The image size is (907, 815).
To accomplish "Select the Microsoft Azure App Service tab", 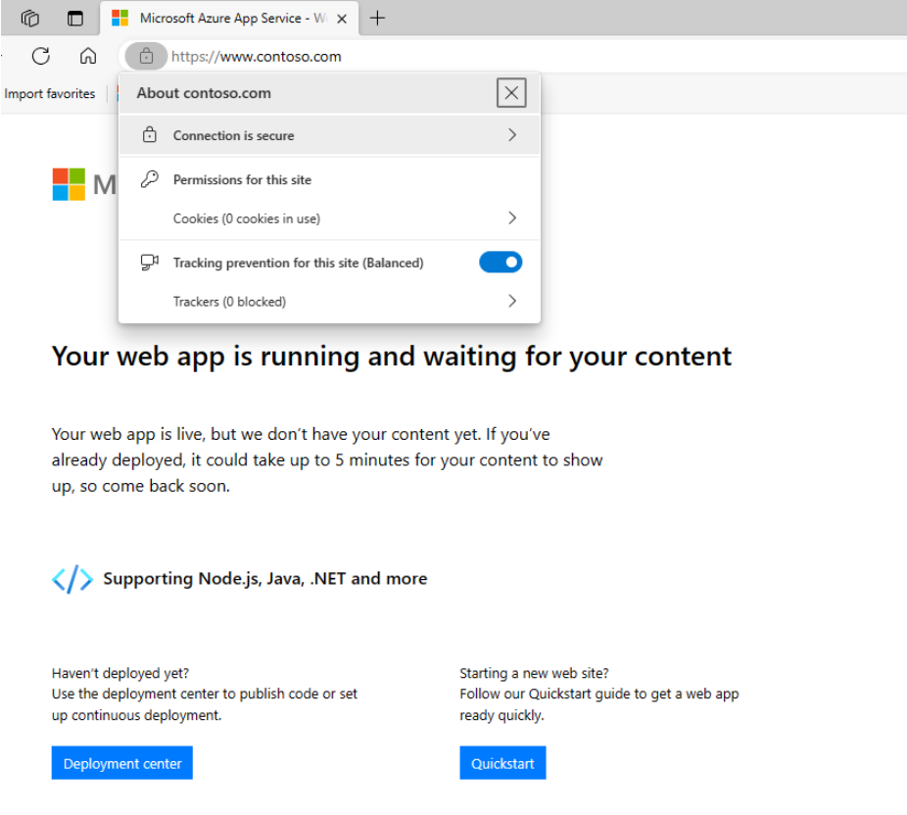I will tap(229, 19).
